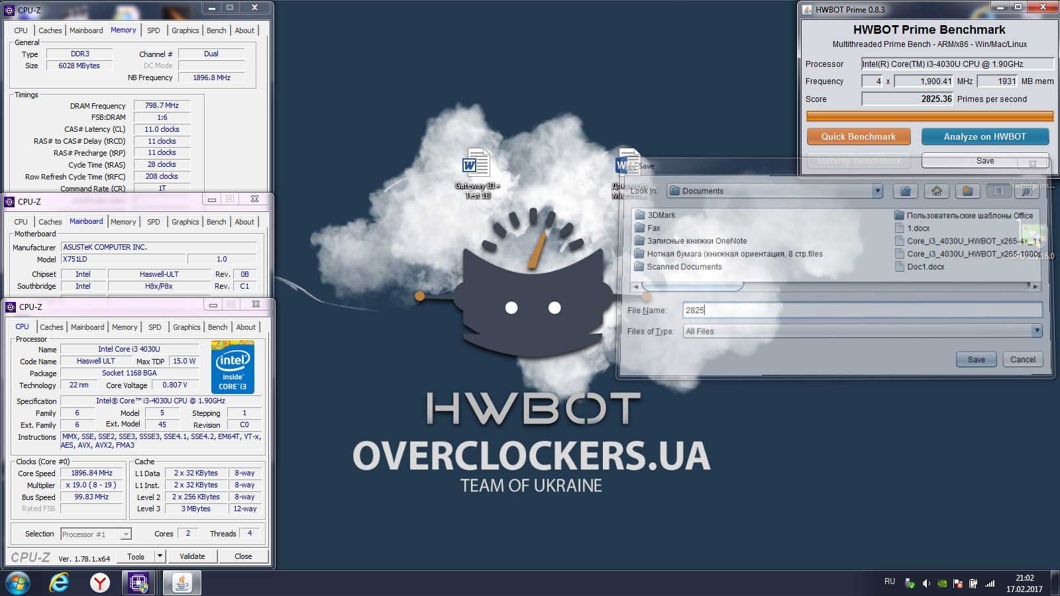Cancel the Save file dialog
The width and height of the screenshot is (1060, 596).
click(x=1023, y=360)
